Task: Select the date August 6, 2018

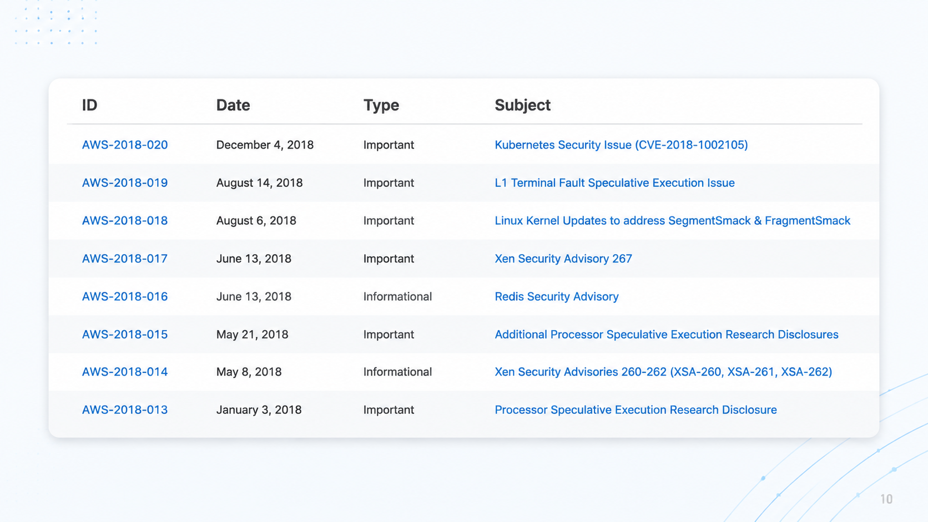Action: pos(256,220)
